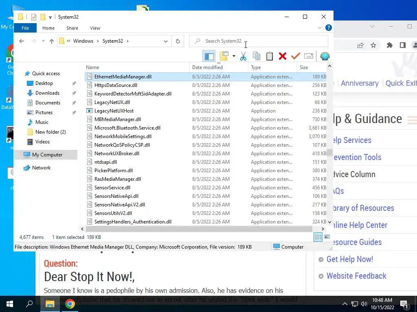Image resolution: width=417 pixels, height=312 pixels.
Task: Click File Explorer in the taskbar
Action: click(50, 304)
